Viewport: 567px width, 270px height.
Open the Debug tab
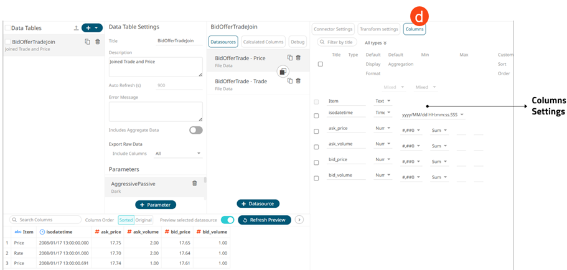pos(298,42)
